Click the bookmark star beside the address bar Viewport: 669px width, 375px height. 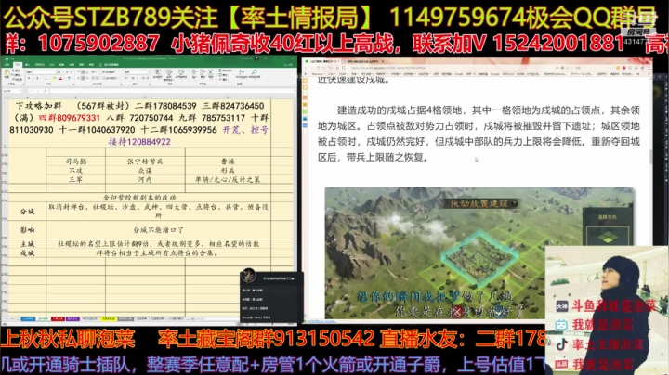click(x=337, y=68)
